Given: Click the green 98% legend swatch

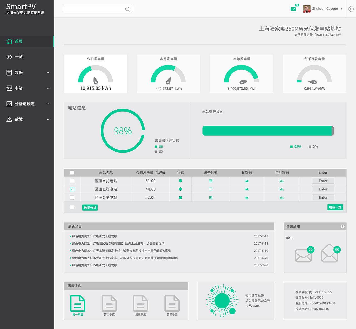Looking at the screenshot, I should pyautogui.click(x=291, y=147).
